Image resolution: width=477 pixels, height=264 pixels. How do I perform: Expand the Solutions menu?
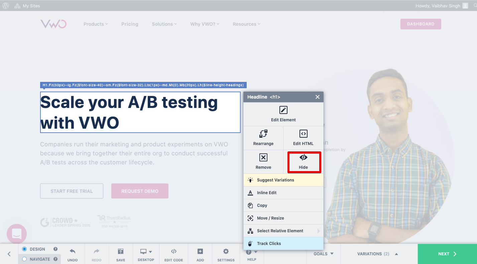click(164, 24)
